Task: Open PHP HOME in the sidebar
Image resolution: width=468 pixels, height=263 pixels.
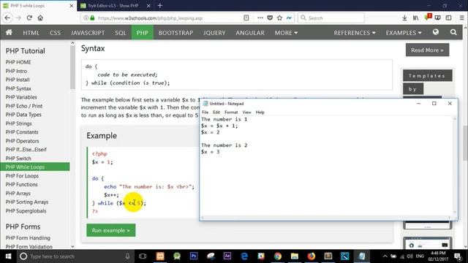Action: [x=18, y=62]
